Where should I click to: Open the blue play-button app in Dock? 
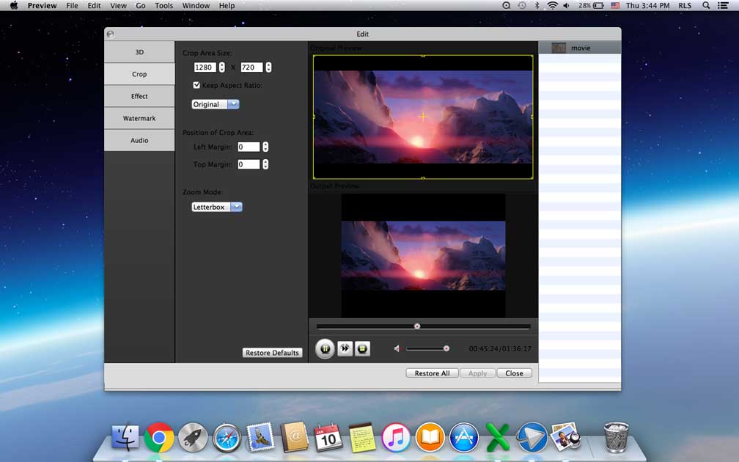tap(532, 438)
